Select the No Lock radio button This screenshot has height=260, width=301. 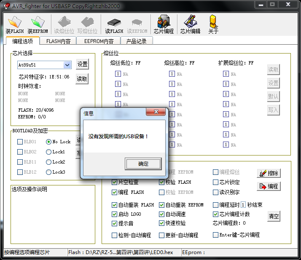(48, 142)
